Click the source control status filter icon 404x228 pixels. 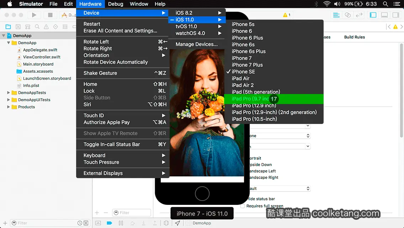tap(86, 223)
